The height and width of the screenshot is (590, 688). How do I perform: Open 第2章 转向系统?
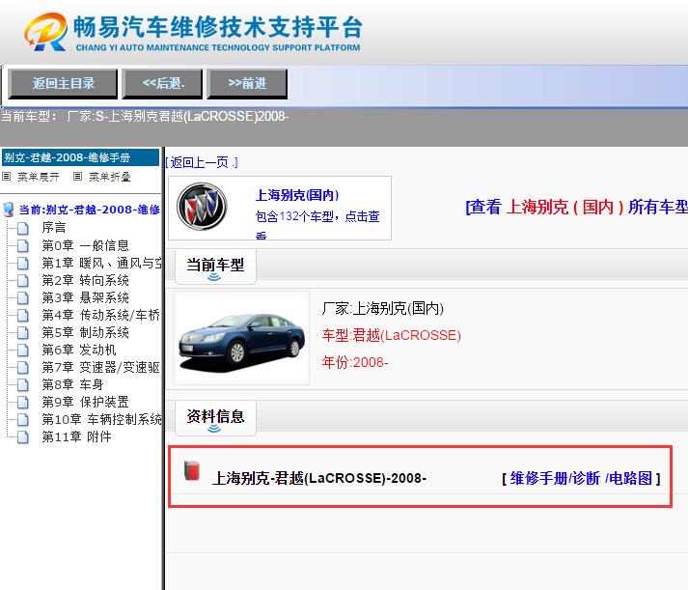pos(85,280)
